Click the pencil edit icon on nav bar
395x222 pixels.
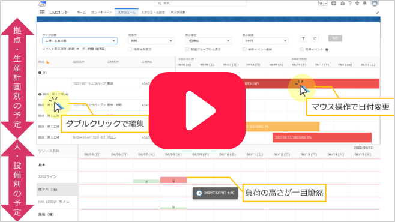tap(378, 13)
